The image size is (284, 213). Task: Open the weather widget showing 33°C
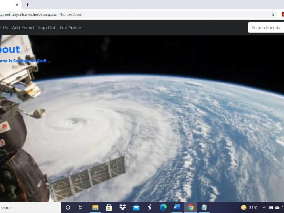point(249,208)
